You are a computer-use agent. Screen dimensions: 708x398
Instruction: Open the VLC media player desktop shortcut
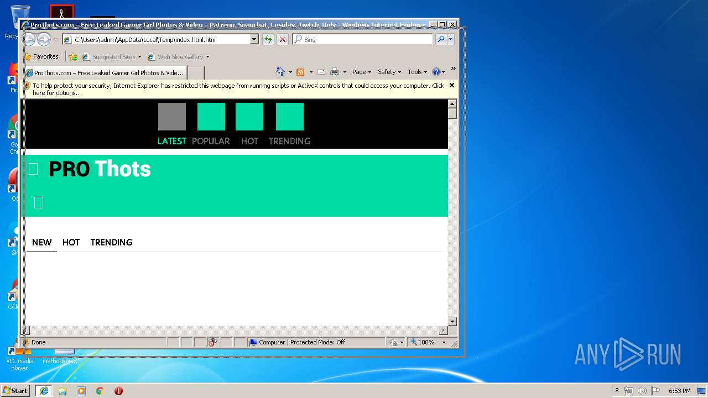click(x=19, y=357)
